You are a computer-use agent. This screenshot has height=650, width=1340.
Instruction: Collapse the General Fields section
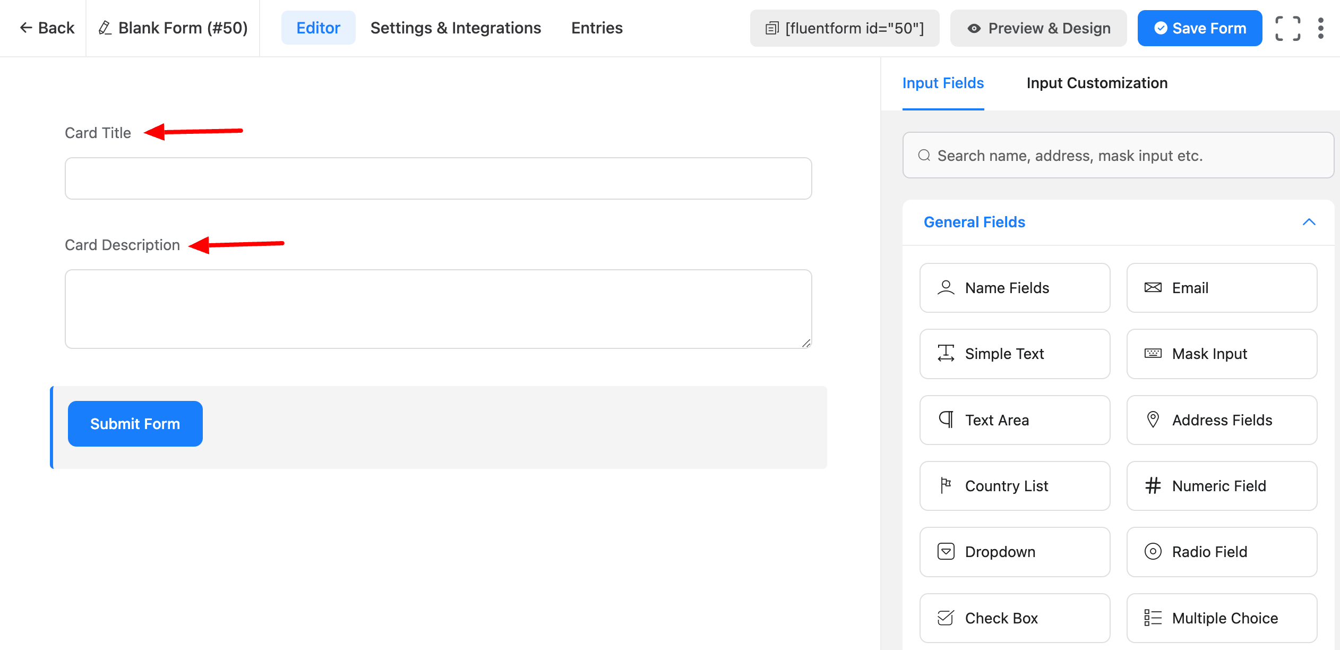point(1309,222)
